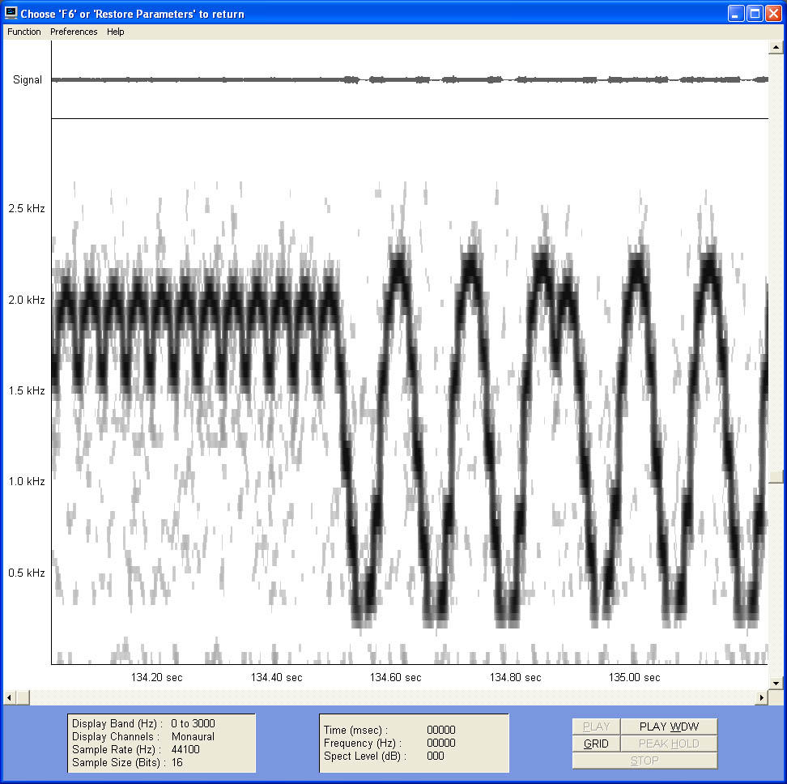787x784 pixels.
Task: Click the STOP button
Action: click(x=645, y=761)
